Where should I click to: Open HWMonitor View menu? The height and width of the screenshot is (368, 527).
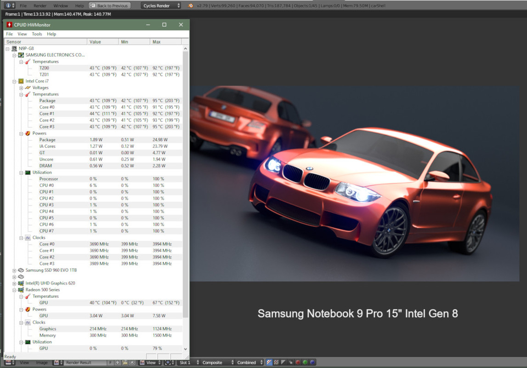point(22,34)
